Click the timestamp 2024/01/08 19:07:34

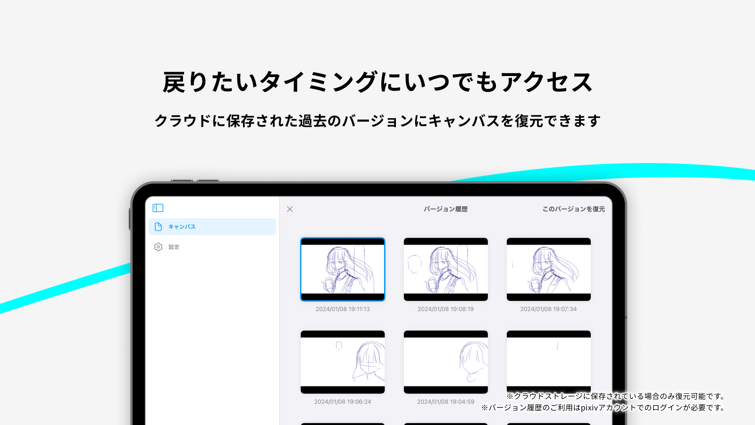(x=548, y=309)
